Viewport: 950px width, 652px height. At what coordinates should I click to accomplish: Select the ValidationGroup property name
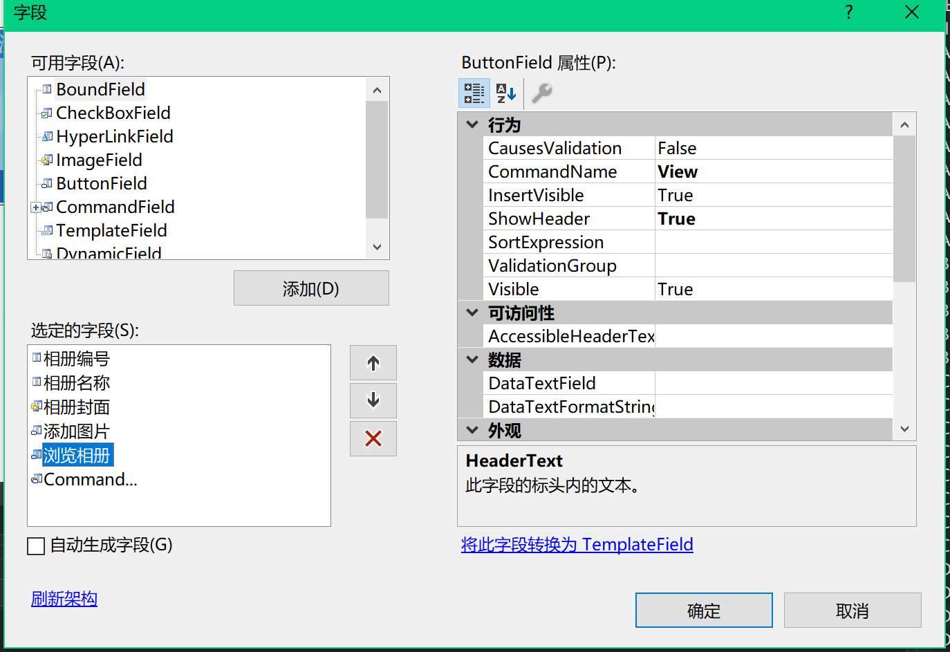tap(552, 266)
